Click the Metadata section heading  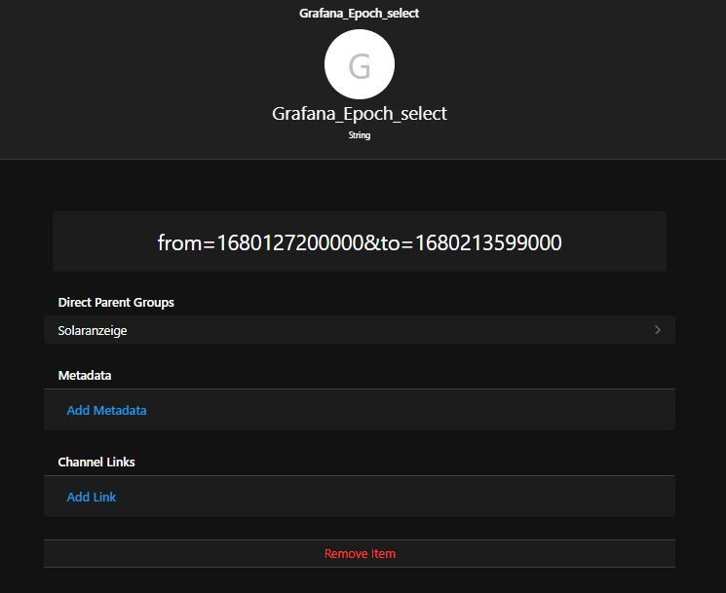[x=84, y=375]
